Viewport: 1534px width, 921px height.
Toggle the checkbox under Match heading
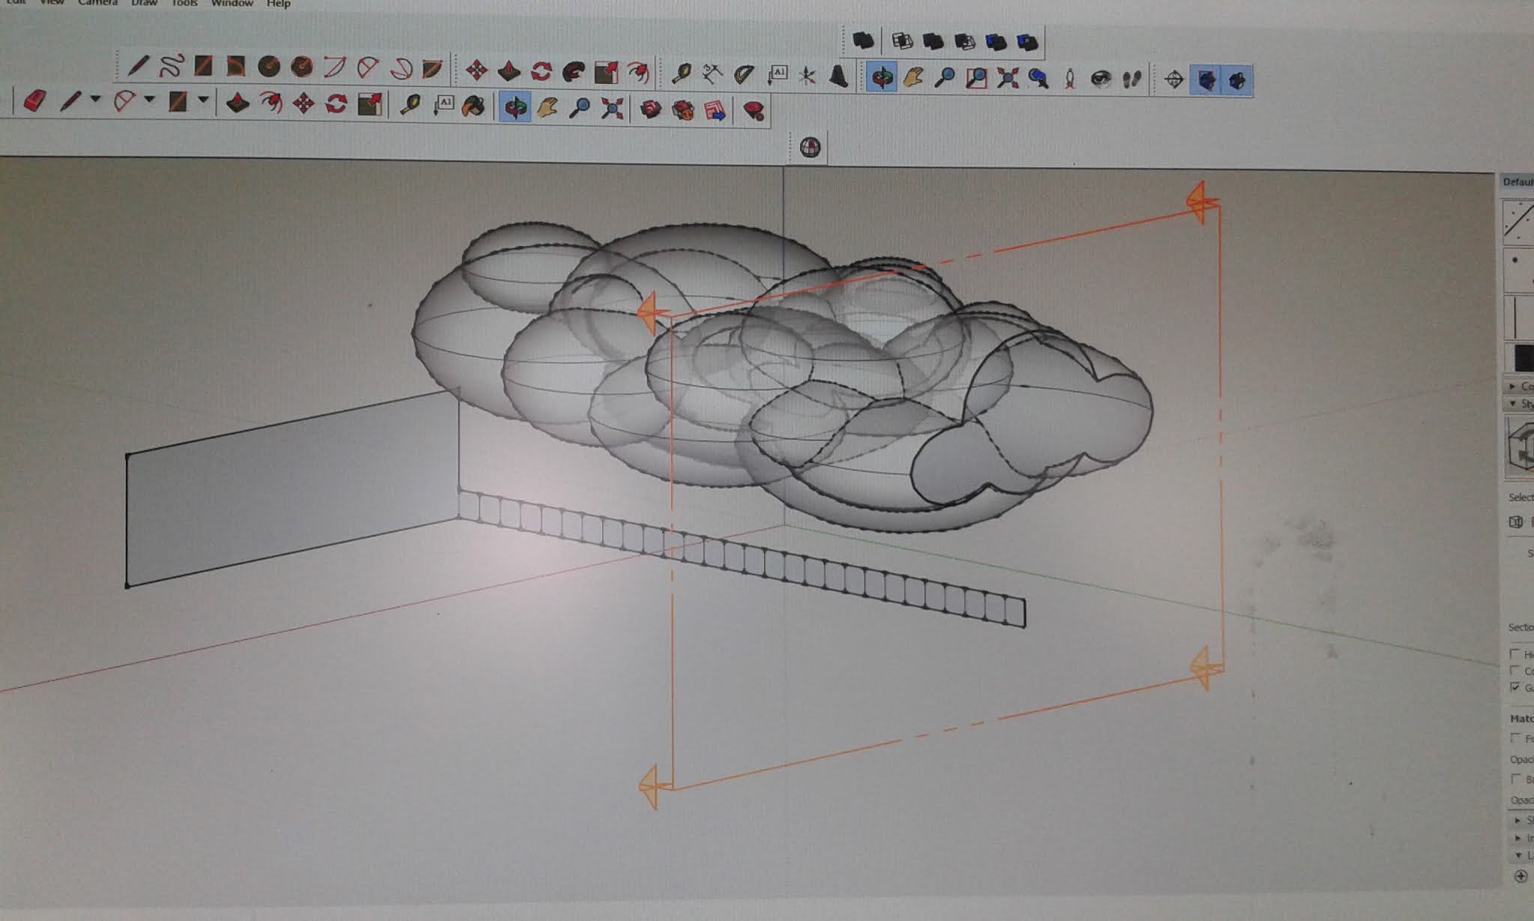(1515, 738)
